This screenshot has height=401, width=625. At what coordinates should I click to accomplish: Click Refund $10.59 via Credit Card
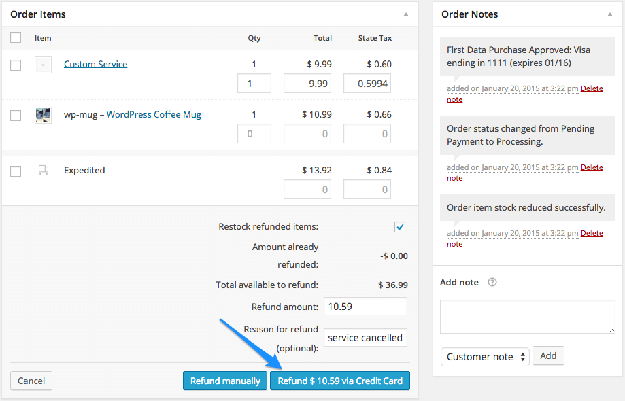pos(339,381)
